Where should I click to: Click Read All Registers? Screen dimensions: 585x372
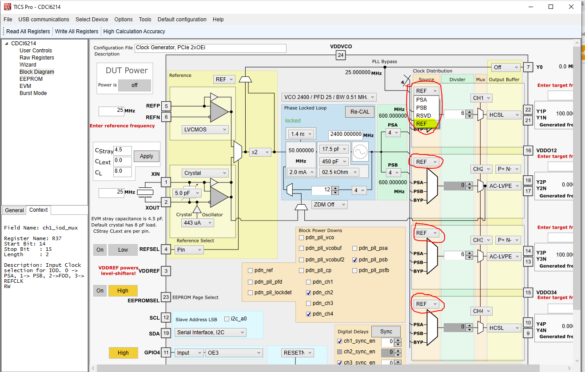click(x=28, y=32)
